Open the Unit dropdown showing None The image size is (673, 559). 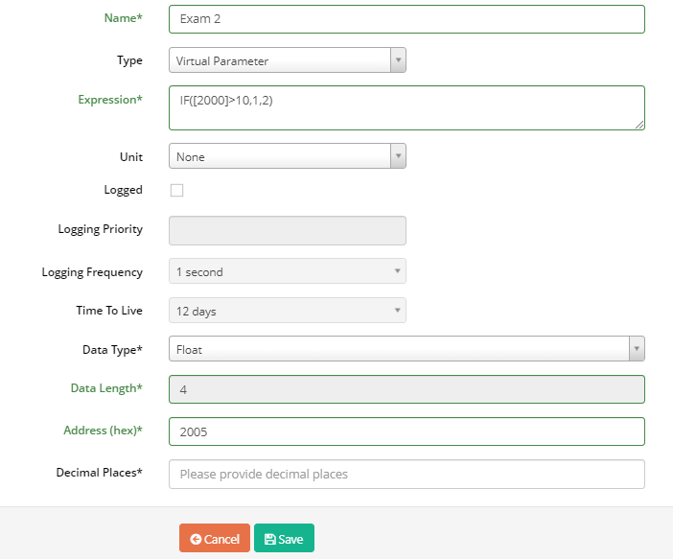(288, 156)
